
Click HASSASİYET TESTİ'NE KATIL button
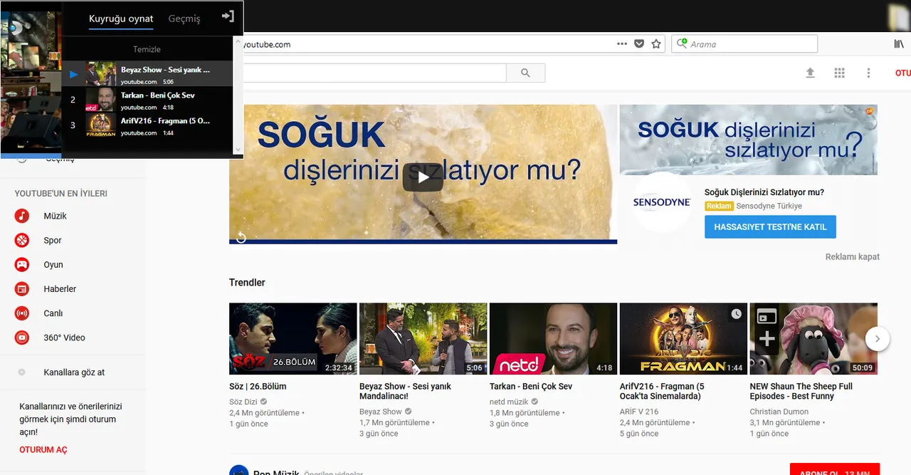click(770, 227)
